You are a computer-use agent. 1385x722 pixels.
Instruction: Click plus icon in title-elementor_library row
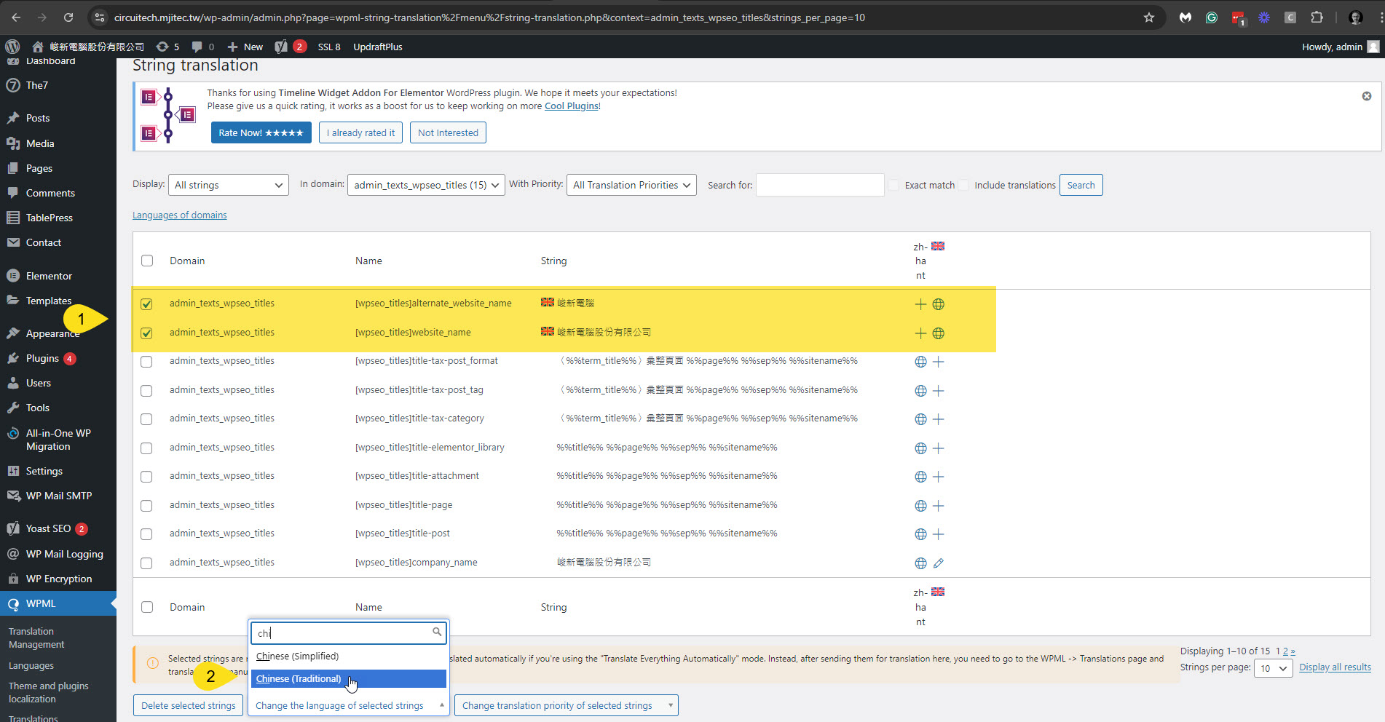(x=939, y=448)
